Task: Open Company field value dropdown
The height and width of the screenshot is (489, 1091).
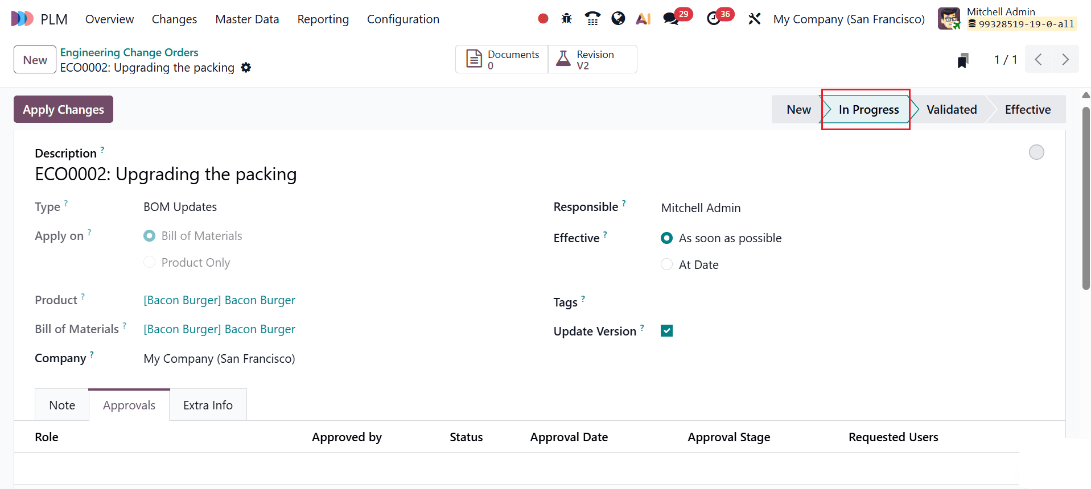Action: [219, 359]
